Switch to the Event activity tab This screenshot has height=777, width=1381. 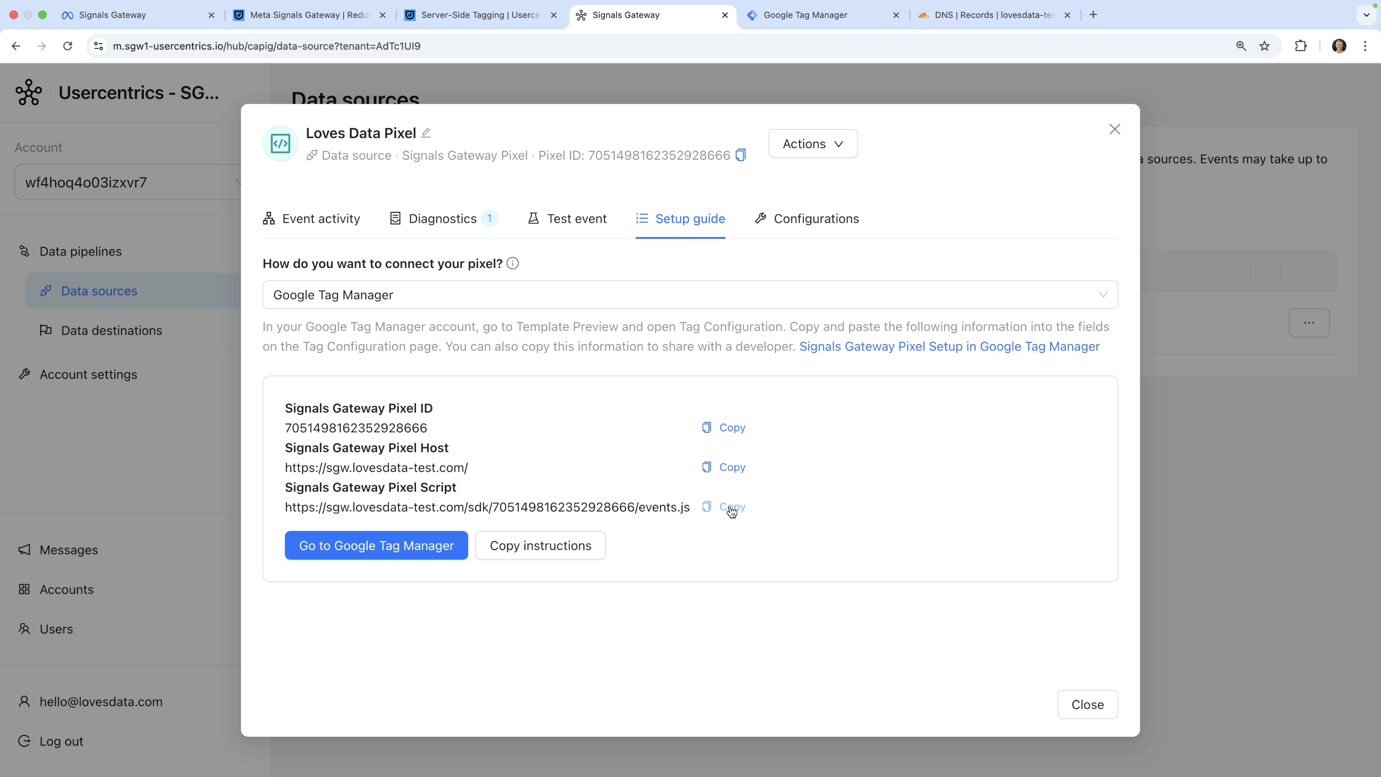(x=311, y=219)
